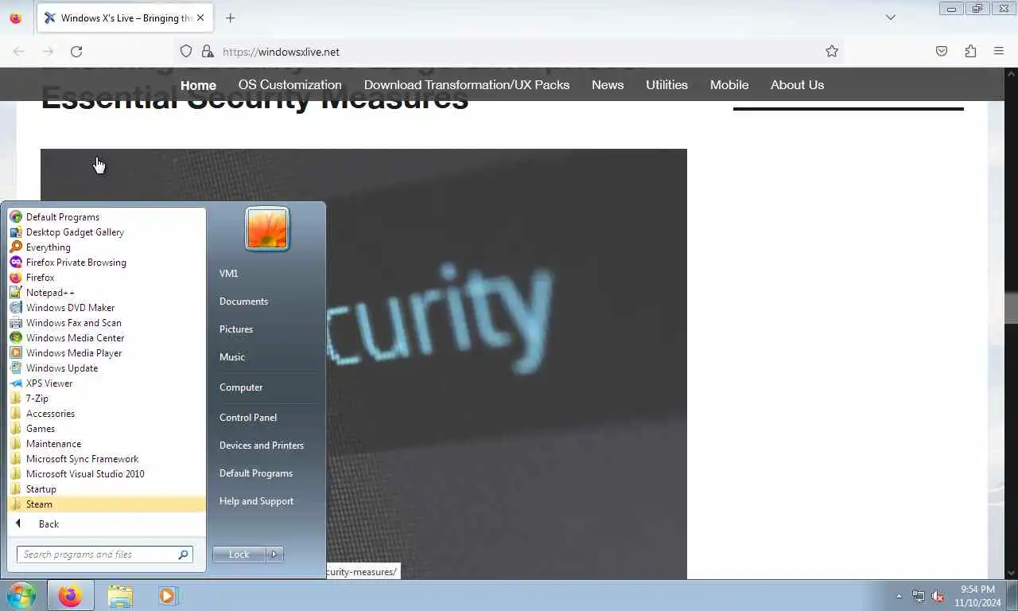Open Download Transformation/UX Packs link

point(467,84)
